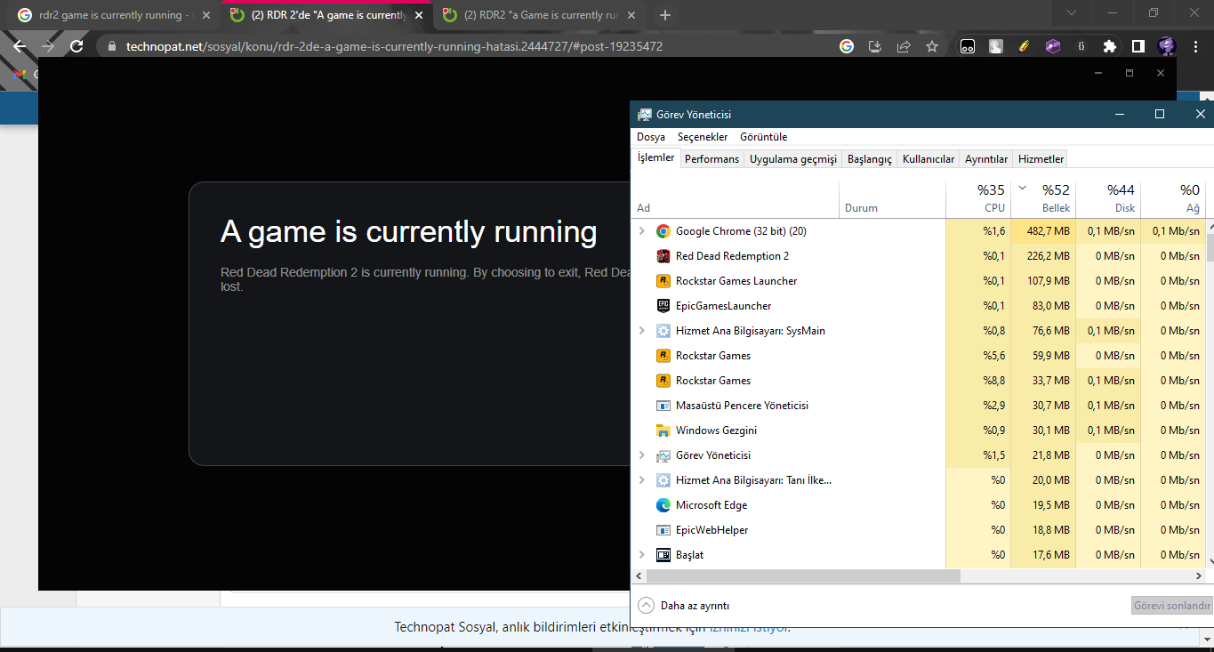Sort processes by CPU column
Image resolution: width=1214 pixels, height=652 pixels.
[977, 198]
